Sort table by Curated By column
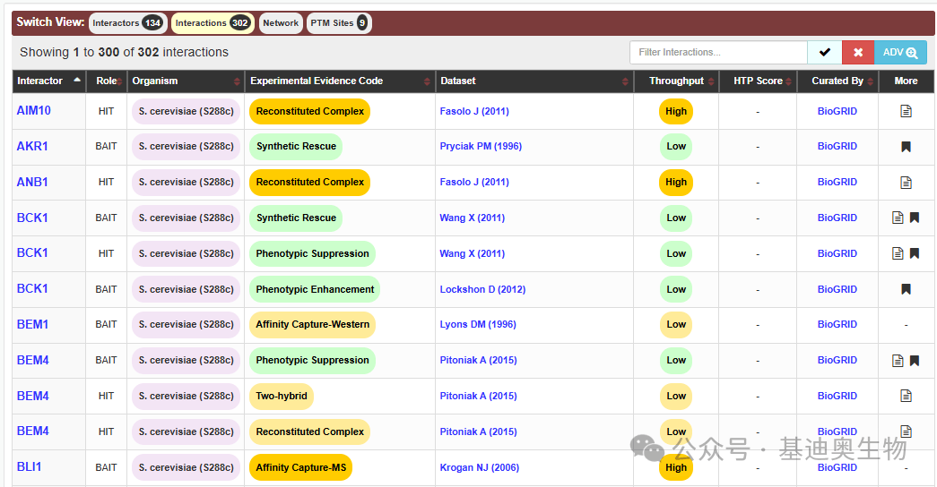Screen dimensions: 937x487 (837, 81)
